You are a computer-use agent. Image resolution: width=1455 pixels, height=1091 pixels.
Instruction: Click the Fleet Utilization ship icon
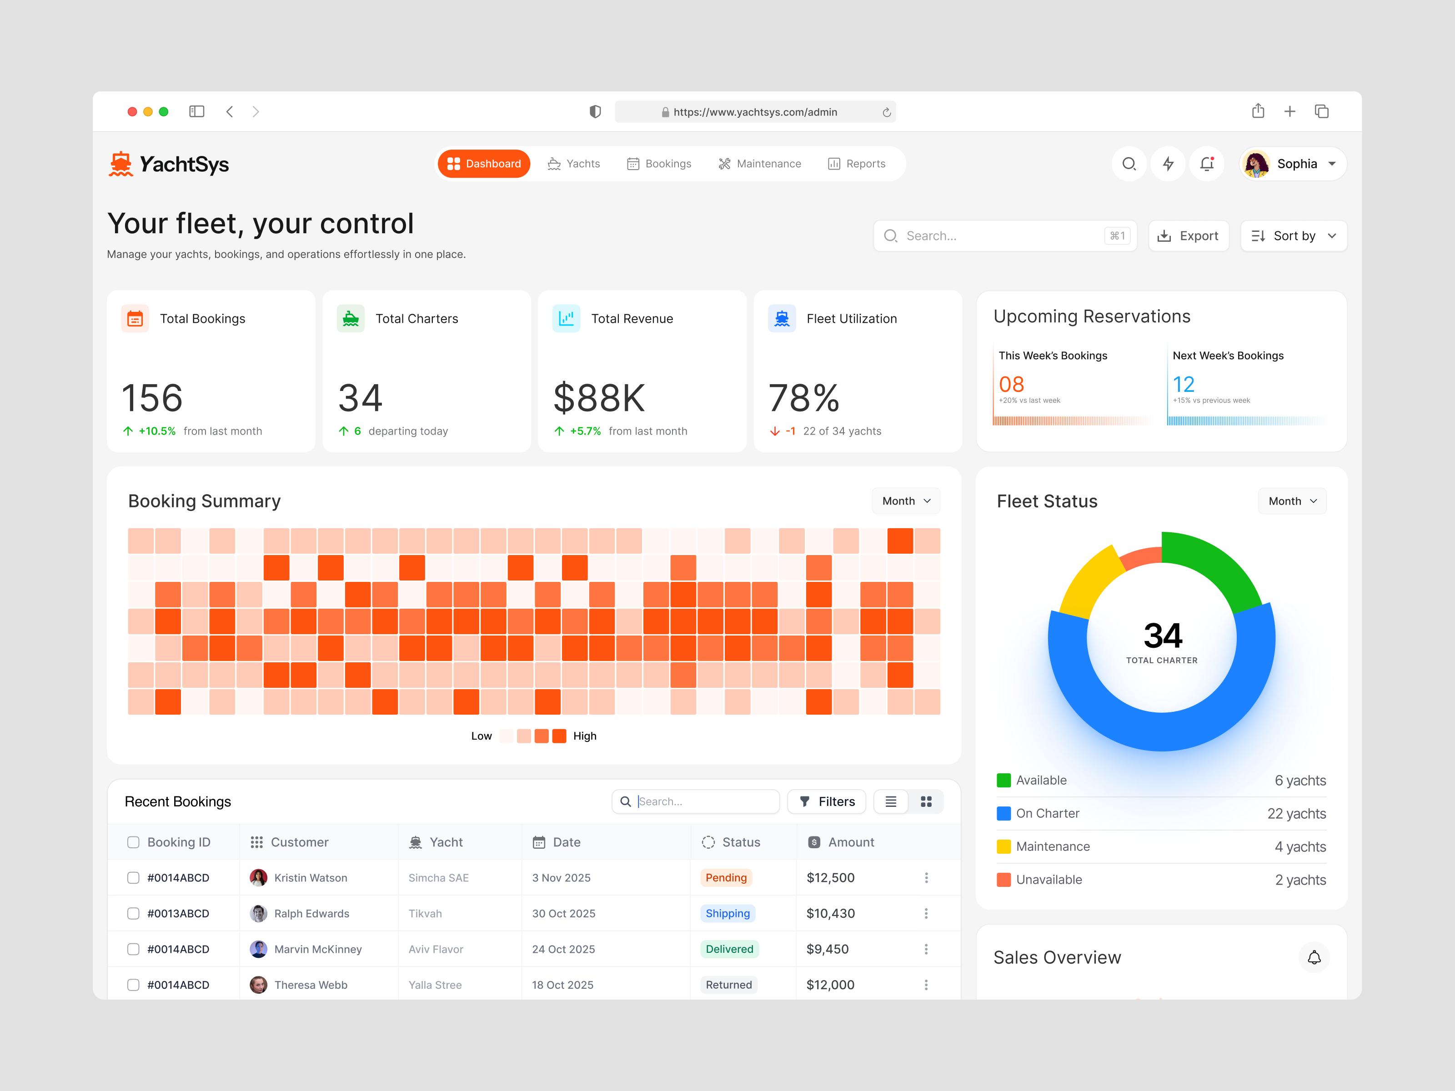pyautogui.click(x=782, y=319)
